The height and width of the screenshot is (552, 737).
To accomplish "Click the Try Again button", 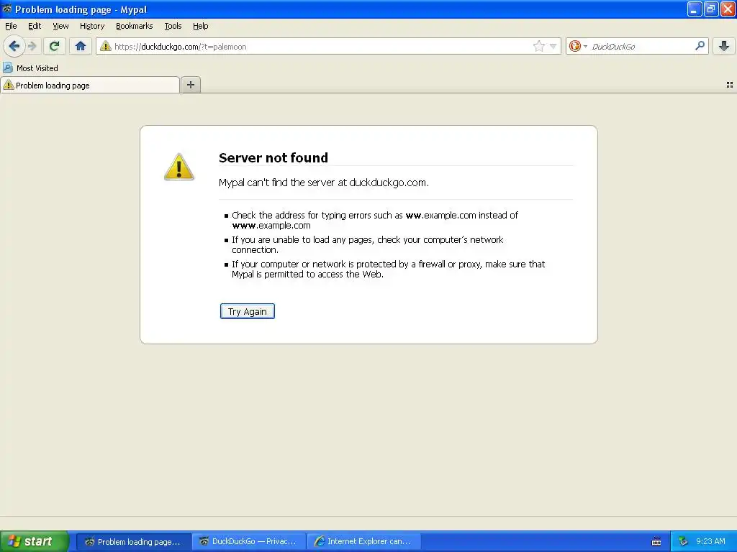I will 248,311.
